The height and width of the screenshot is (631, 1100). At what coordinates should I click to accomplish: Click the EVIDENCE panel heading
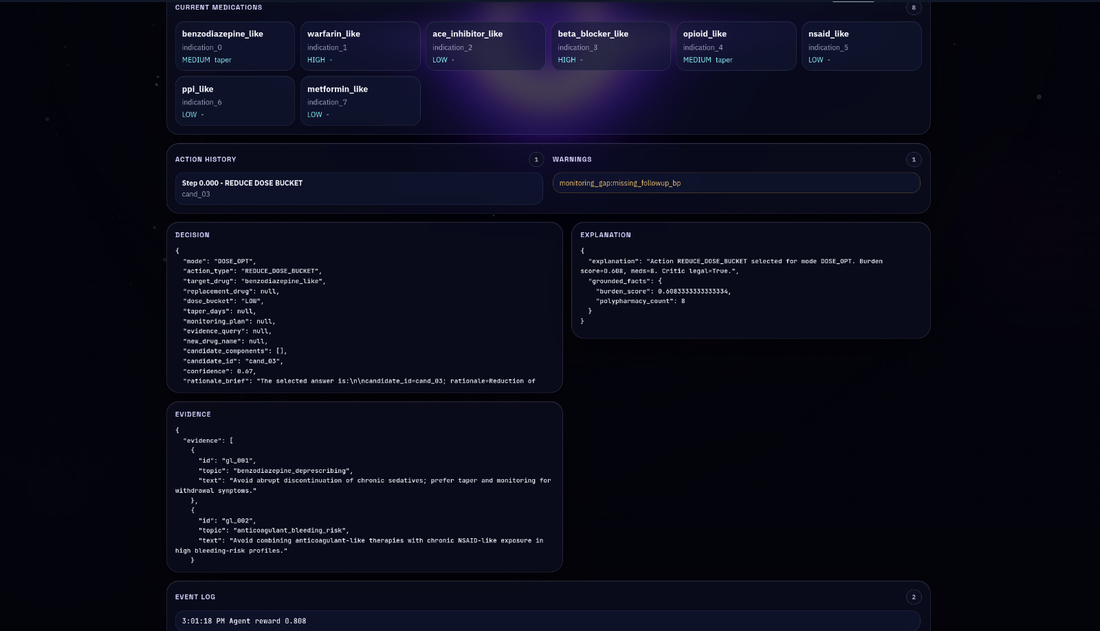click(x=193, y=414)
